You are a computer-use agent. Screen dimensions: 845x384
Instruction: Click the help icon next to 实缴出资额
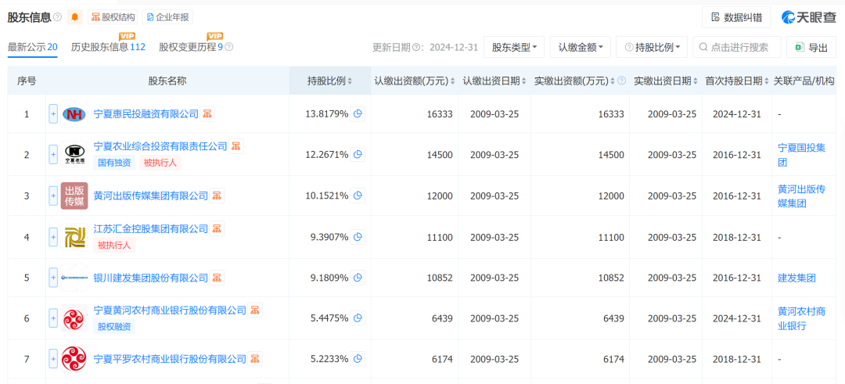tap(622, 81)
